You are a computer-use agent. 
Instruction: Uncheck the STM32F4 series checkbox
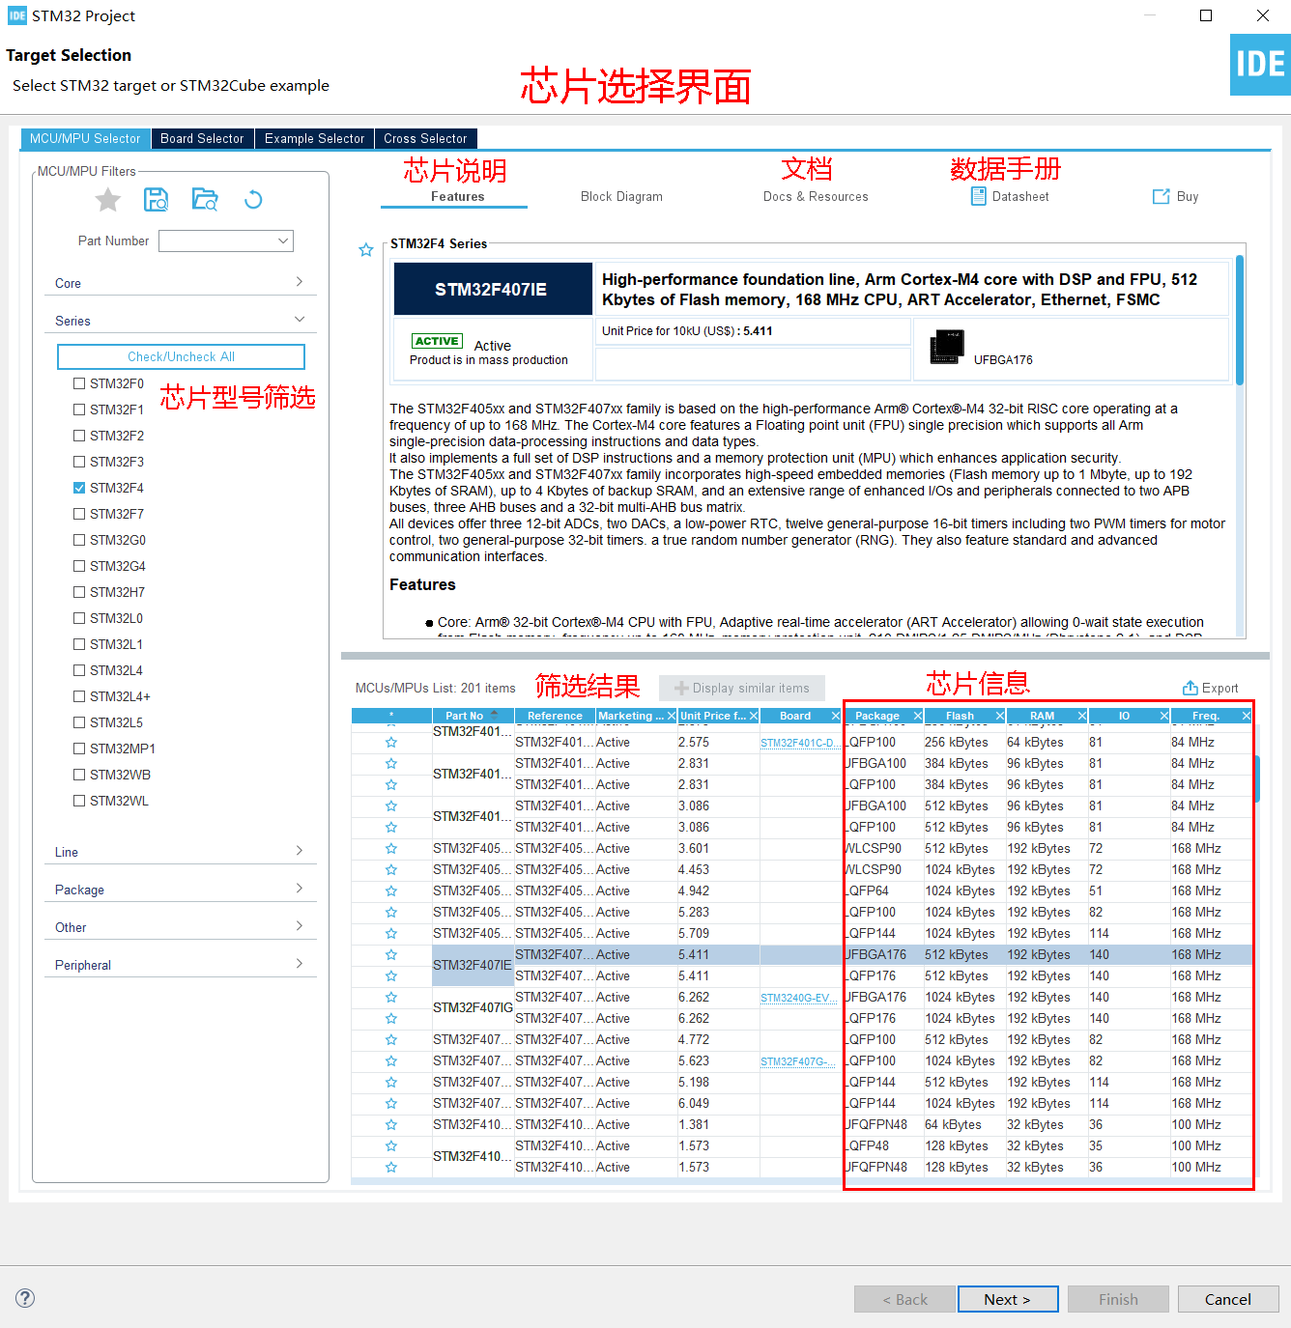click(x=79, y=488)
